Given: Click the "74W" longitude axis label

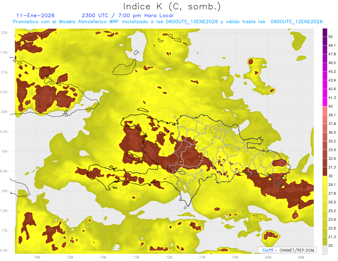Looking at the screenshot, I should (103, 258).
